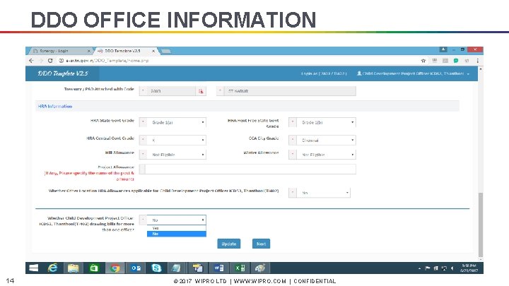Screen dimensions: 509x286
Task: Click the page vertical scrollbar thumb
Action: coord(481,225)
